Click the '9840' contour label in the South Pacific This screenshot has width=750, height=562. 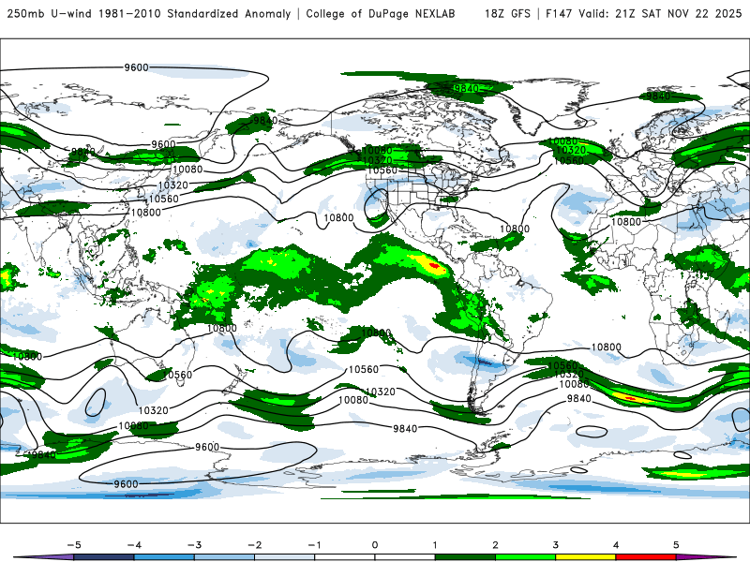point(405,429)
